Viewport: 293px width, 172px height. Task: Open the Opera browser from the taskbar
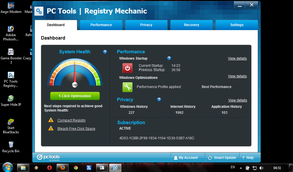coord(50,168)
